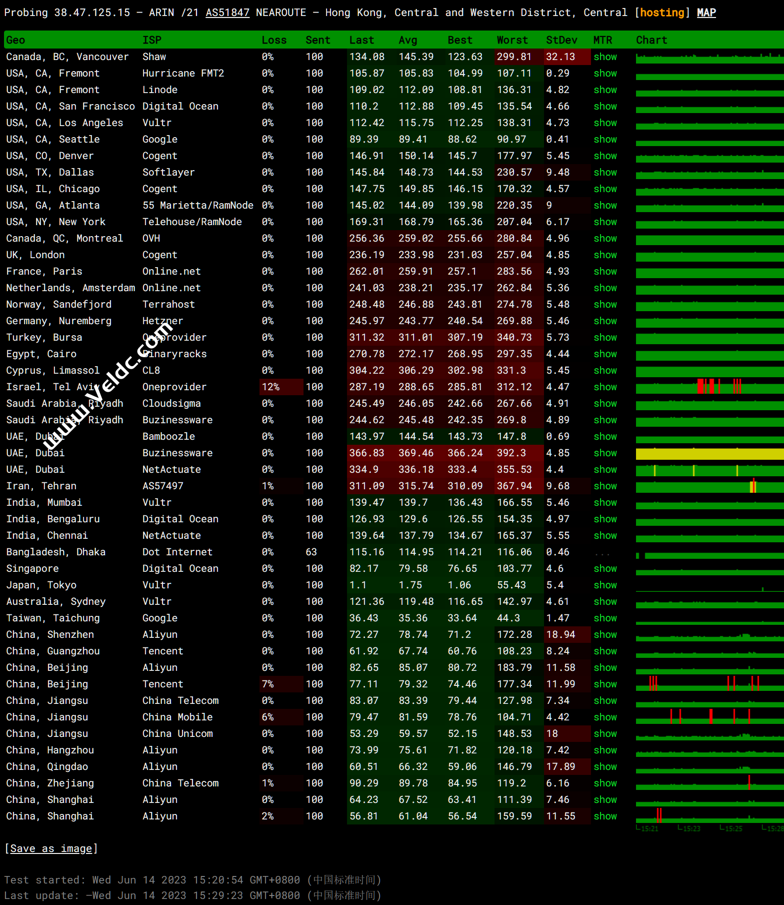Sort by the Loss column header
784x905 pixels.
tap(274, 40)
